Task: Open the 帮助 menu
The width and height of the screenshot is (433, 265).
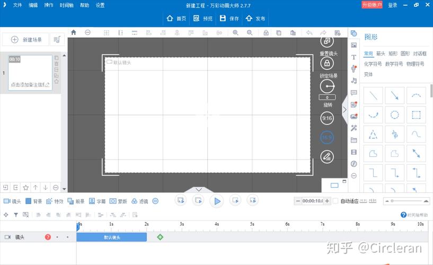Action: pos(84,5)
